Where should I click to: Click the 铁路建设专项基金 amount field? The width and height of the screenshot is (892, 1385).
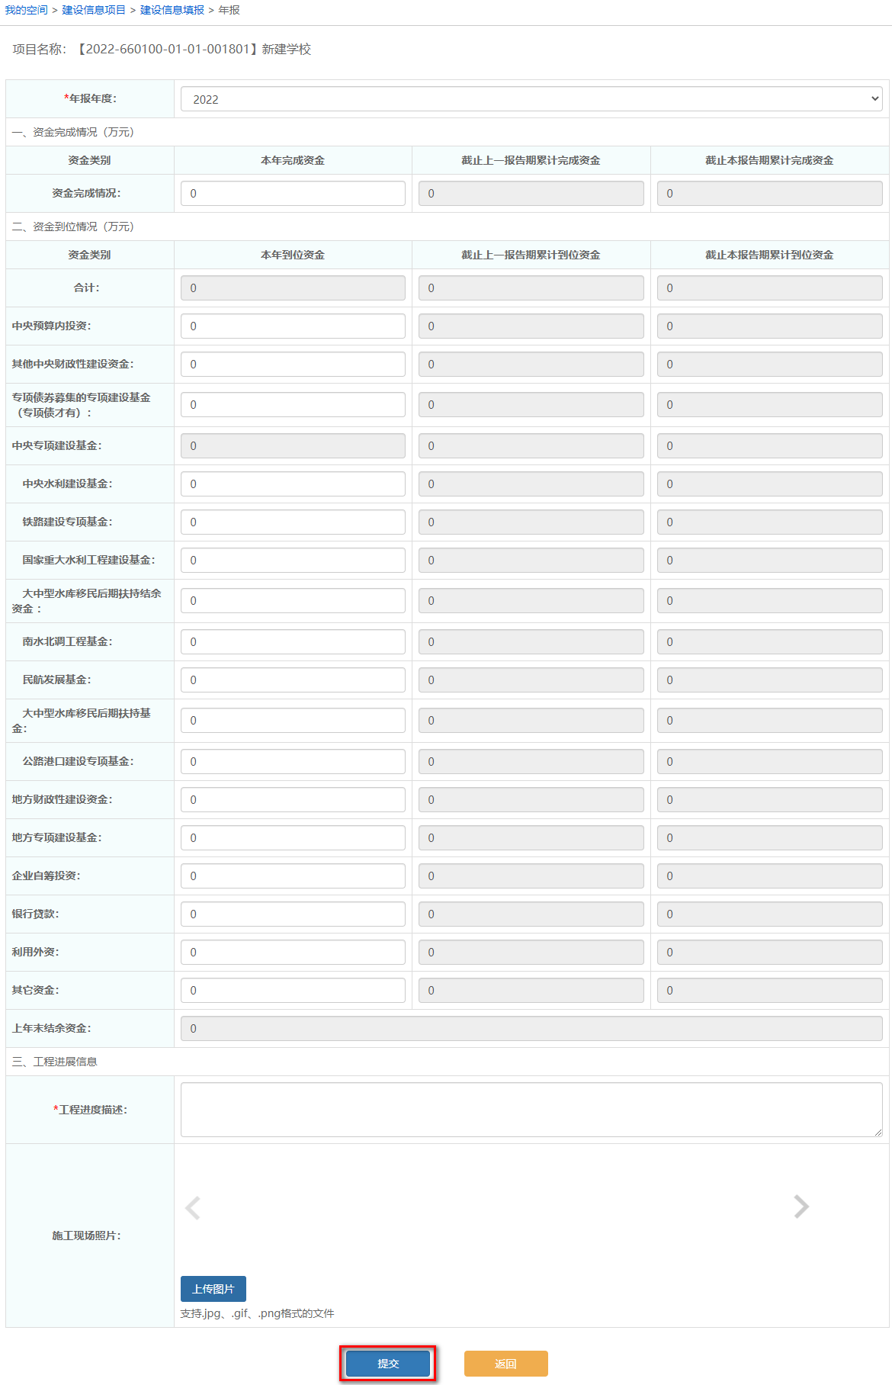click(x=293, y=522)
